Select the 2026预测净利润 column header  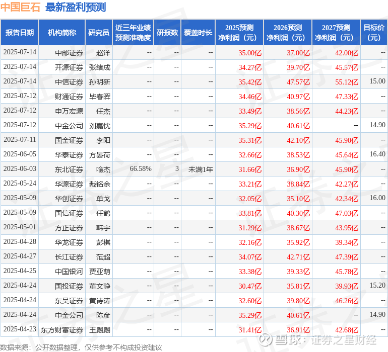point(288,32)
